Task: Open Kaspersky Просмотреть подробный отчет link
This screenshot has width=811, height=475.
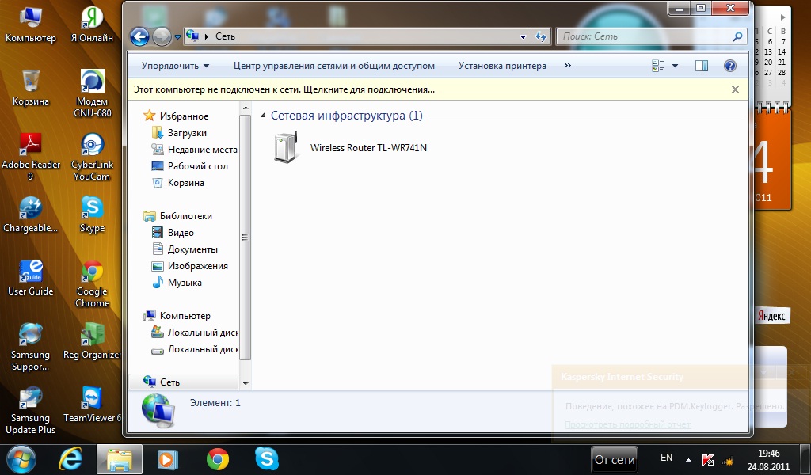Action: (x=628, y=424)
